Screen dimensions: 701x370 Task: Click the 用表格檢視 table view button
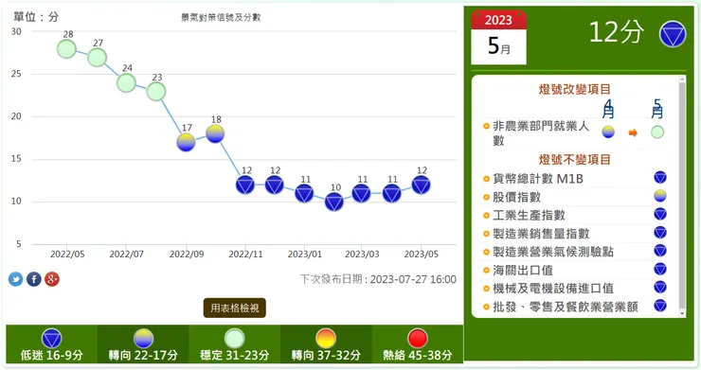point(235,308)
